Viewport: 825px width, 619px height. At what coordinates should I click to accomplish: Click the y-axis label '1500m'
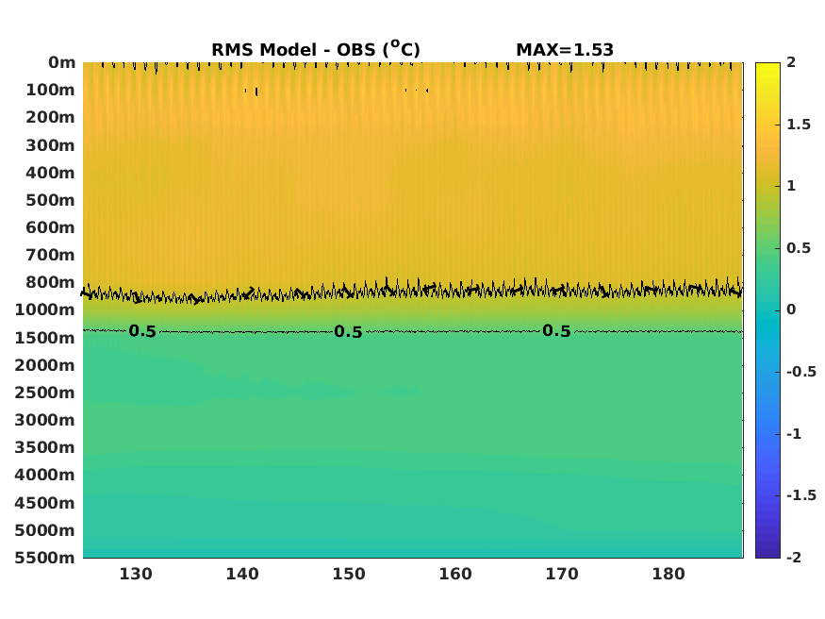45,338
